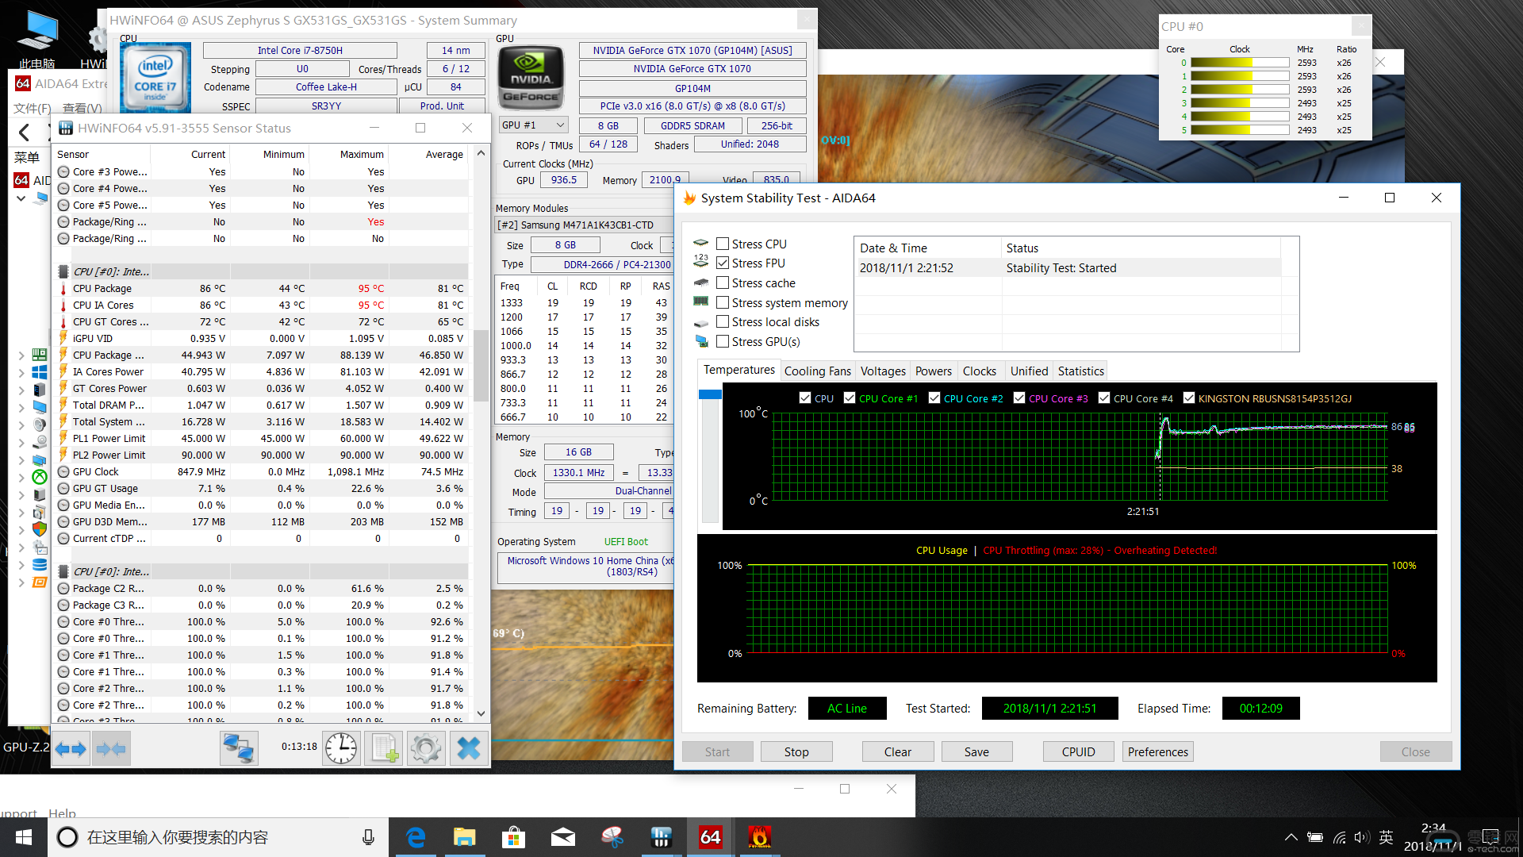1523x857 pixels.
Task: Click the Preferences button
Action: (1157, 751)
